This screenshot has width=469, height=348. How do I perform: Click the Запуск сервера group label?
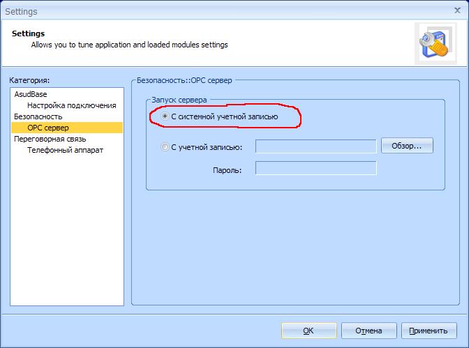click(179, 100)
